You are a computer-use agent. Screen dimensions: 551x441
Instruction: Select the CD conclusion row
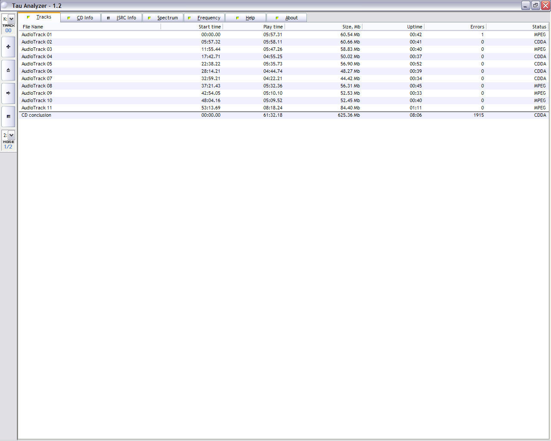pyautogui.click(x=36, y=115)
